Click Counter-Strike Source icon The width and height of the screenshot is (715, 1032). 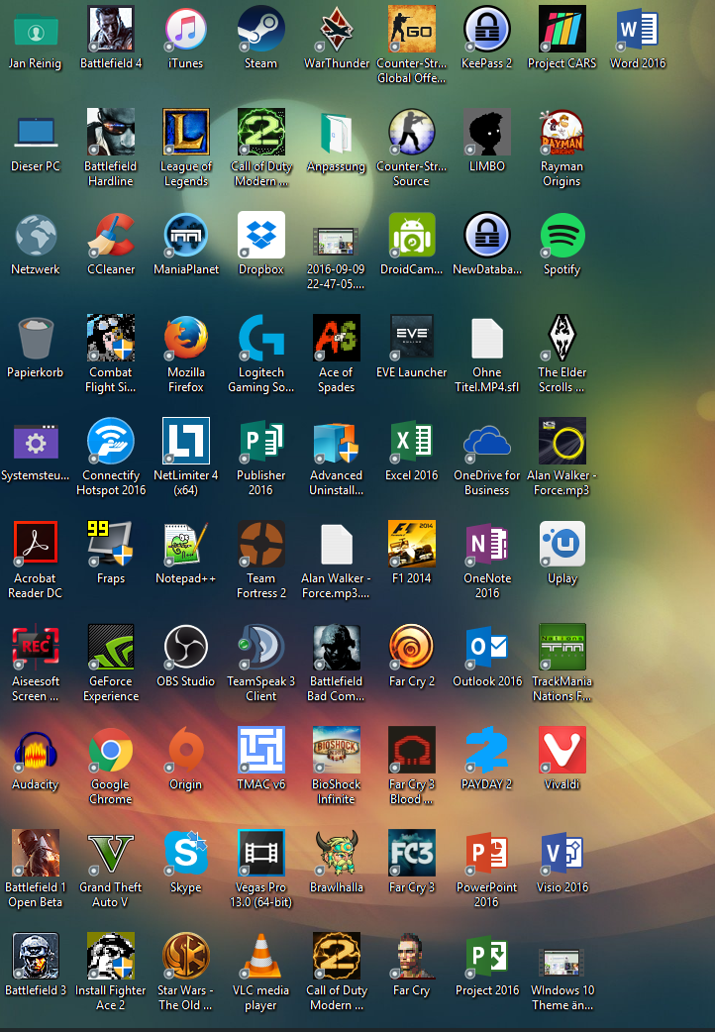click(x=412, y=133)
